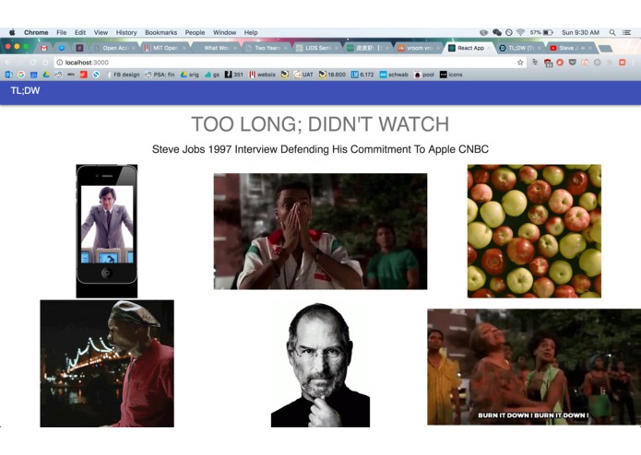Open the View menu
641x455 pixels.
(101, 32)
